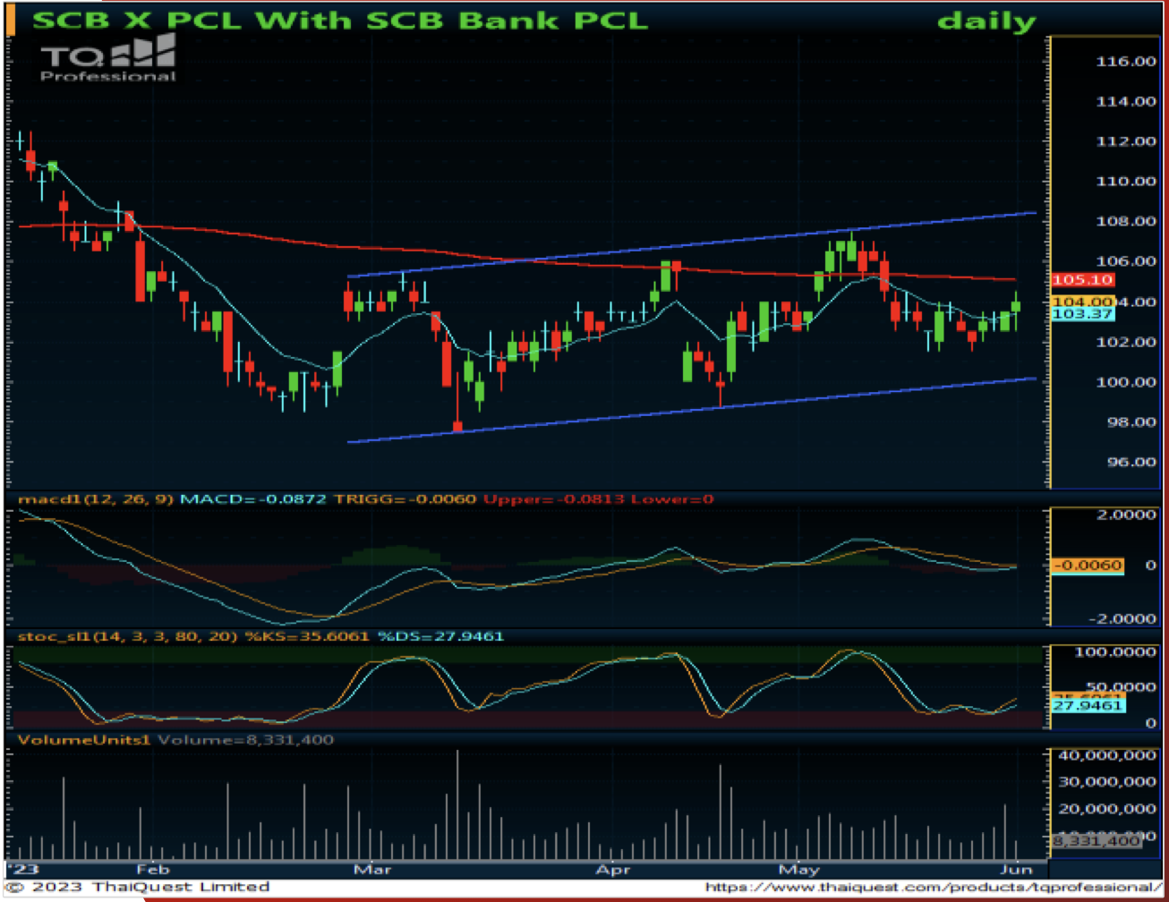Screen dimensions: 1169x902
Task: Click the 108.00 price axis label
Action: pyautogui.click(x=1126, y=221)
